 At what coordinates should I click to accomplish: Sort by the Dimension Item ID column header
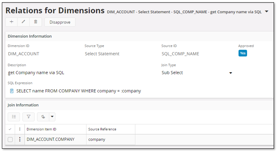(x=41, y=129)
